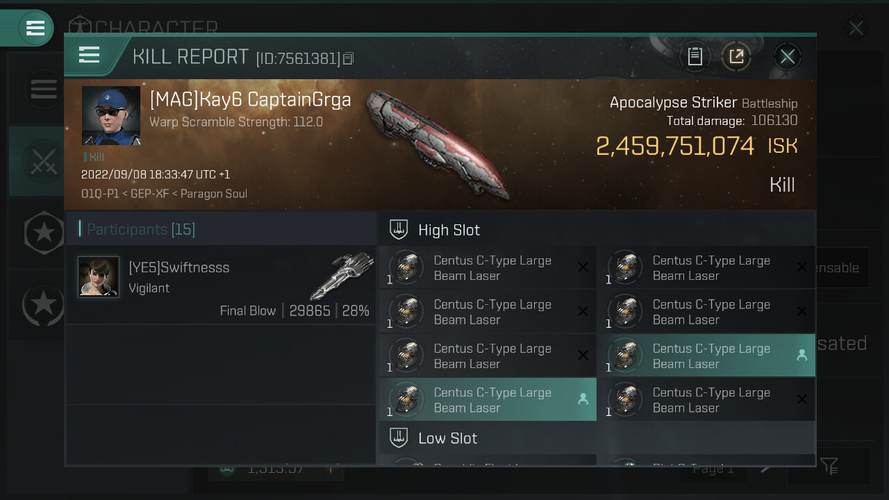Click the Q1Q-P1 system location link
The height and width of the screenshot is (500, 889).
100,194
